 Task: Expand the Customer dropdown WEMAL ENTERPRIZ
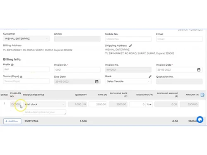coord(26,39)
